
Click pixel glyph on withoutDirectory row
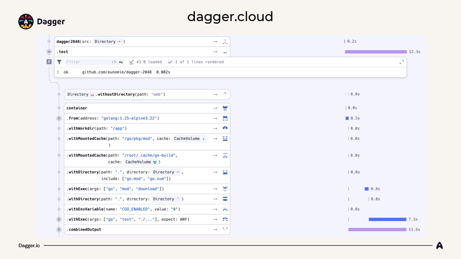(225, 94)
